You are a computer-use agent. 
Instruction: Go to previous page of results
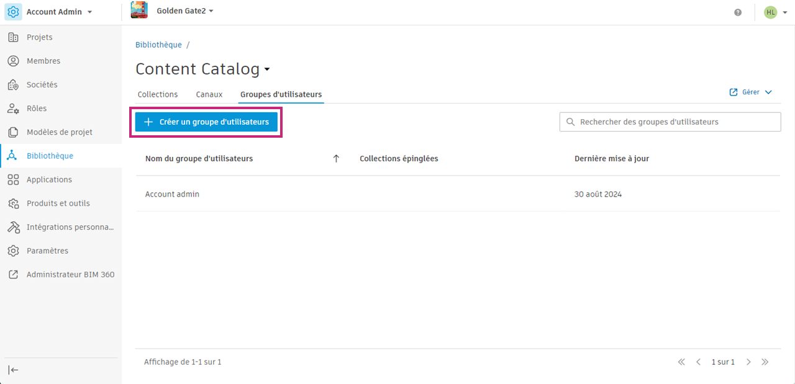coord(698,362)
